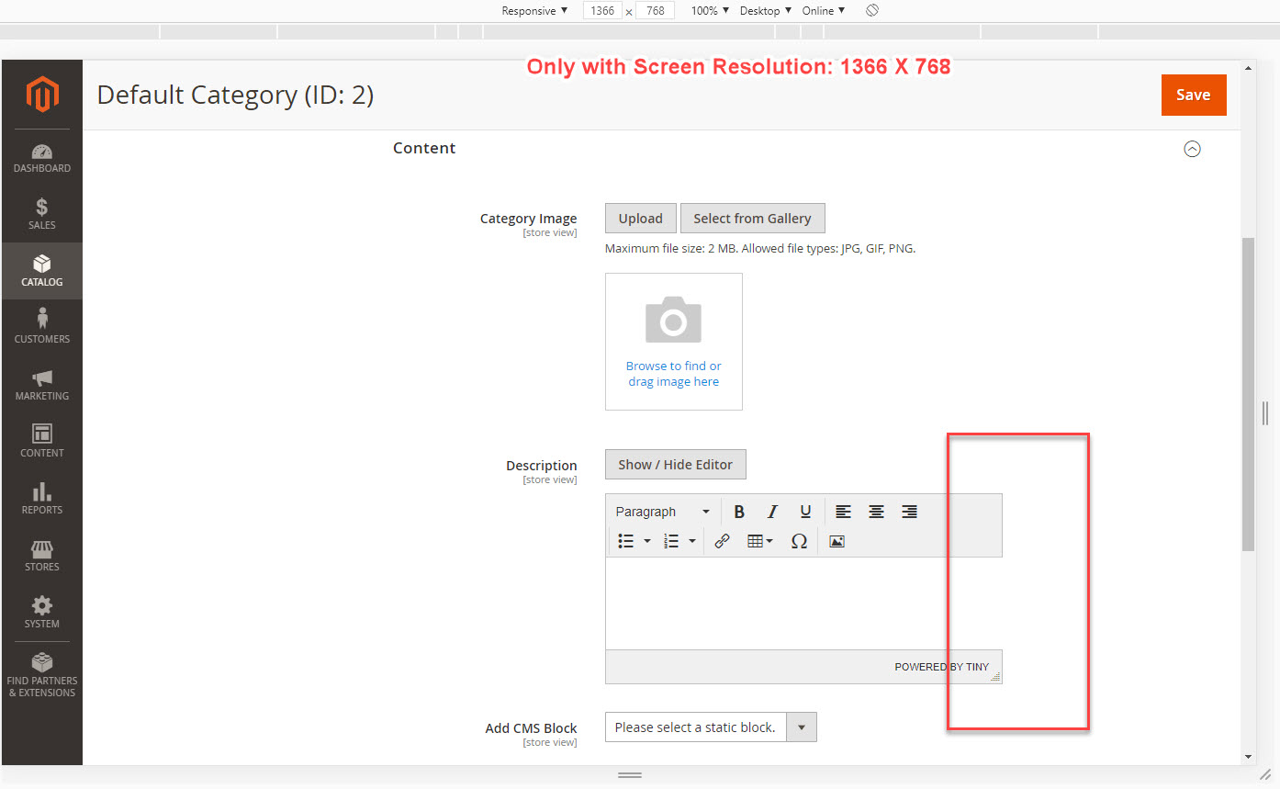Click the vertical page scrollbar thumb
Viewport: 1280px width, 789px height.
pos(1248,394)
